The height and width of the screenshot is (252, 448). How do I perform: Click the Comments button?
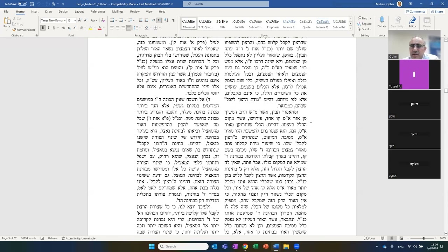pos(415,12)
